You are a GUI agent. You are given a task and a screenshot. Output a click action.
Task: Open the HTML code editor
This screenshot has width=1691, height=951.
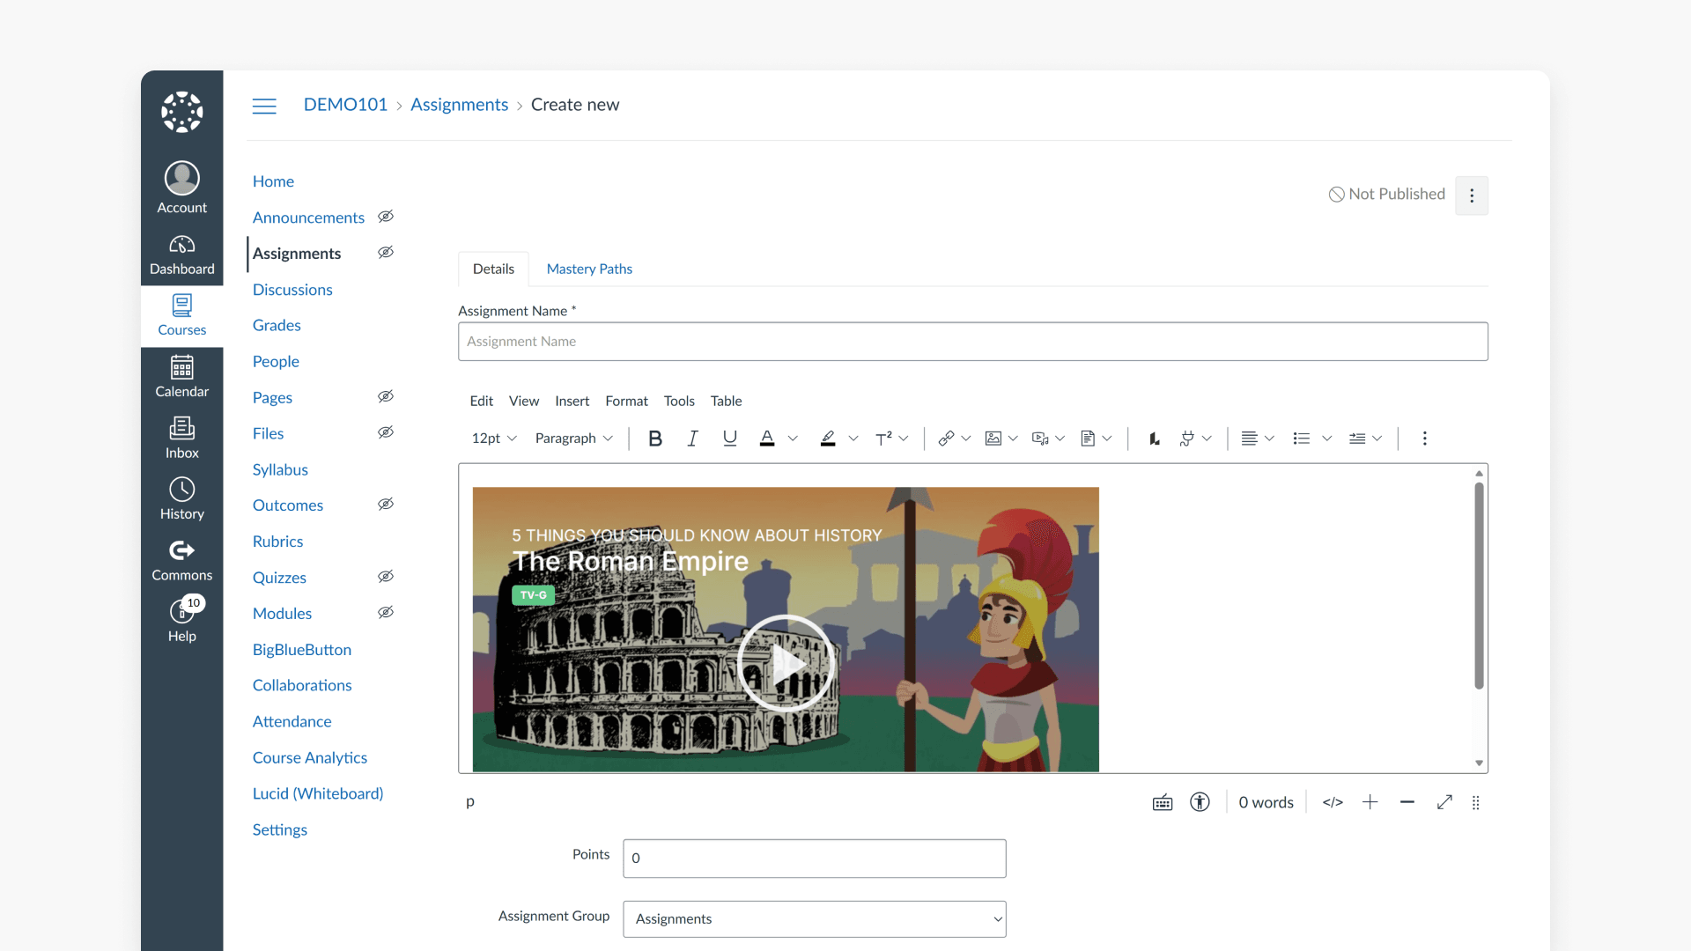1333,802
